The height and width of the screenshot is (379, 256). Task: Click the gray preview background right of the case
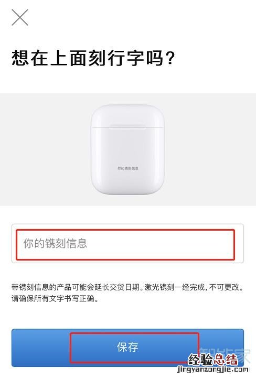click(210, 149)
